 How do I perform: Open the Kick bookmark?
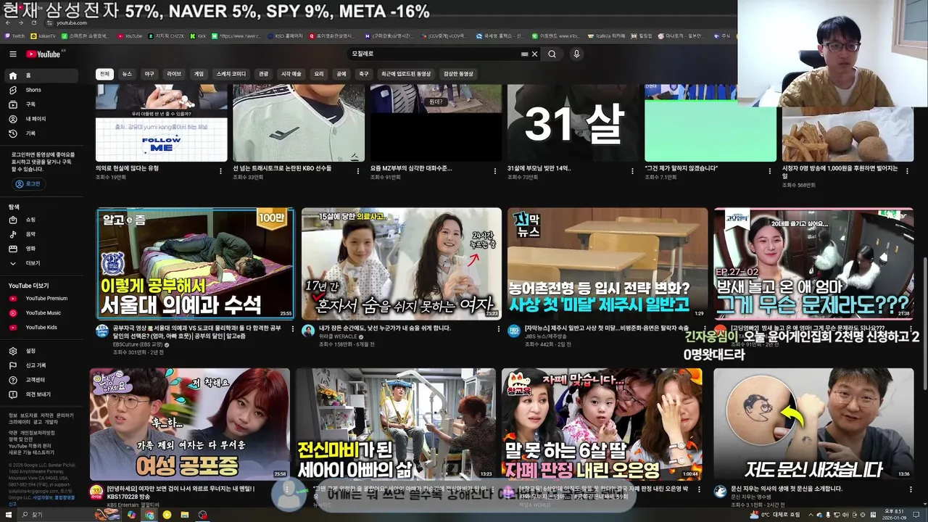(x=198, y=36)
